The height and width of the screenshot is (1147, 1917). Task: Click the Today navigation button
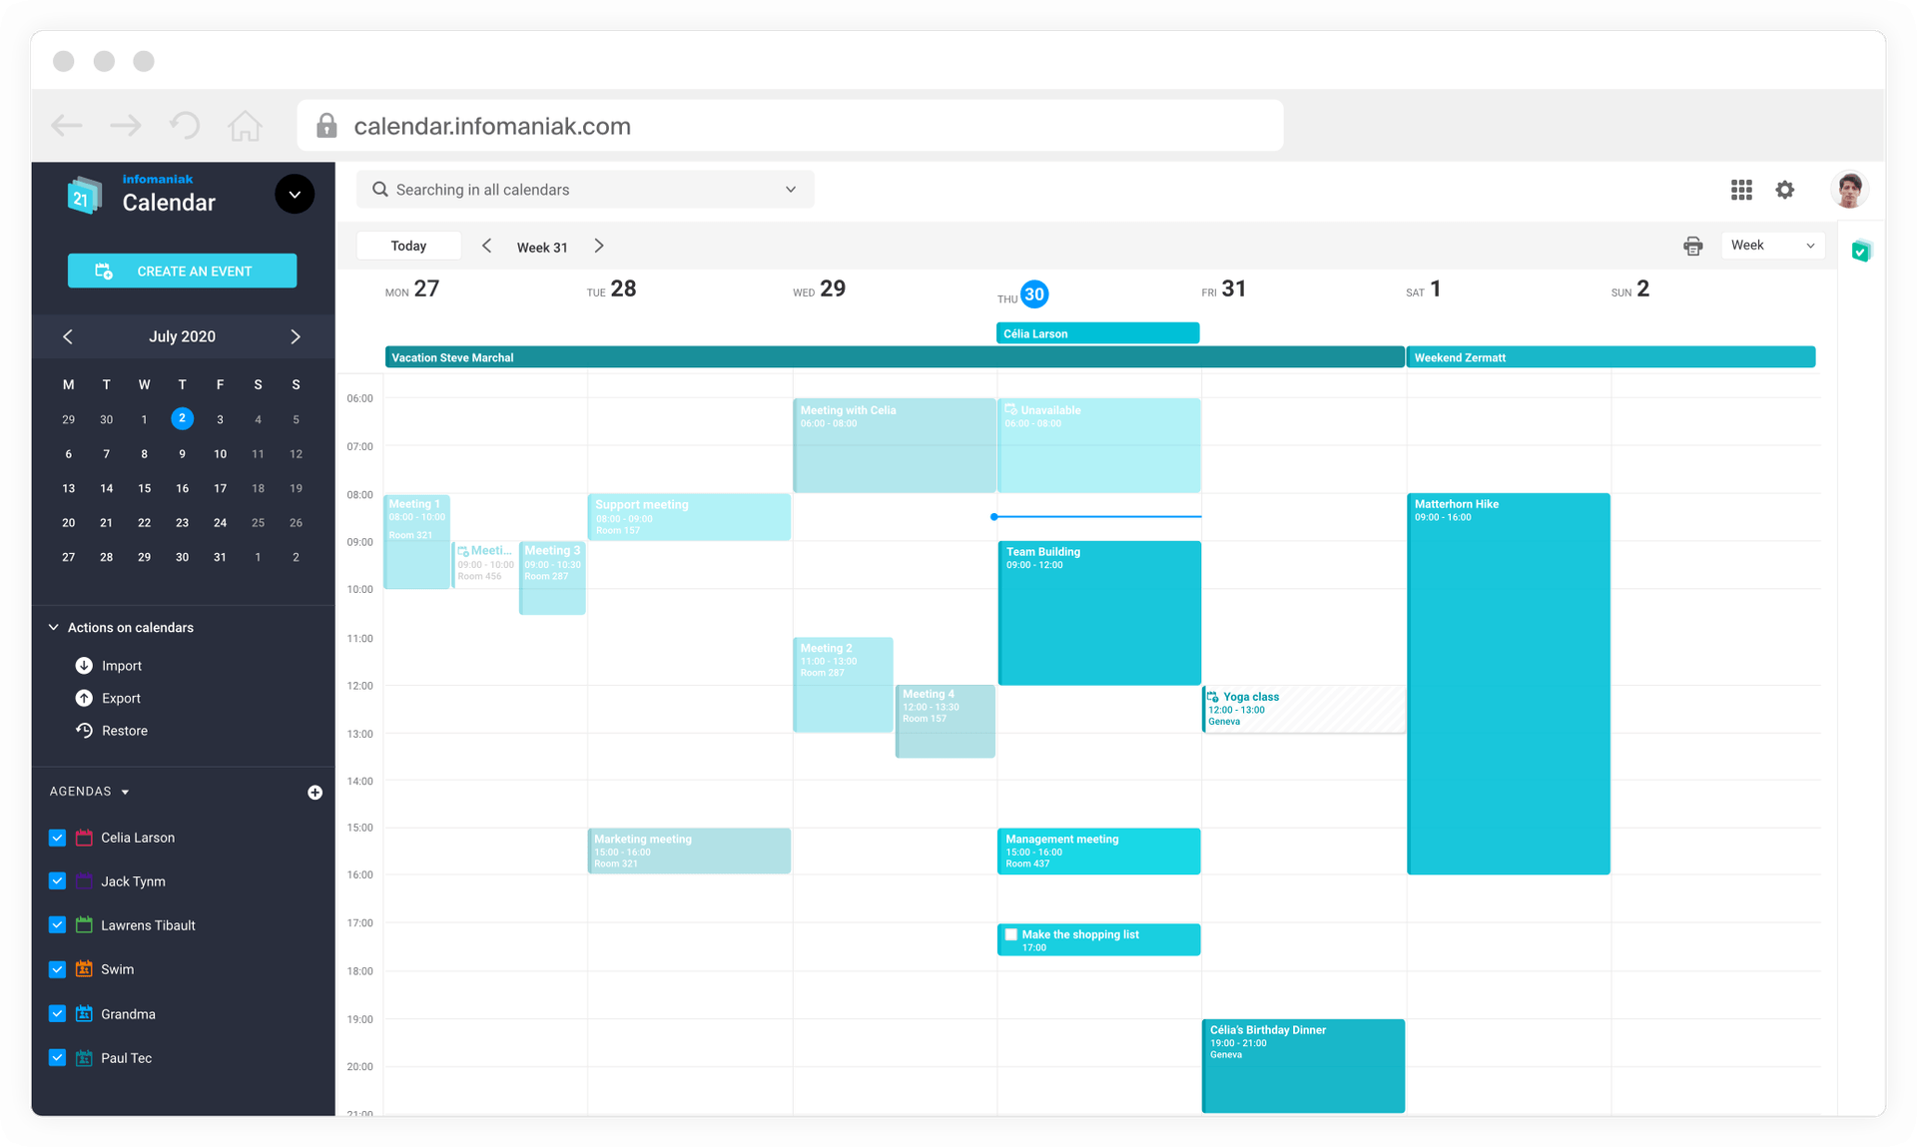pyautogui.click(x=407, y=246)
